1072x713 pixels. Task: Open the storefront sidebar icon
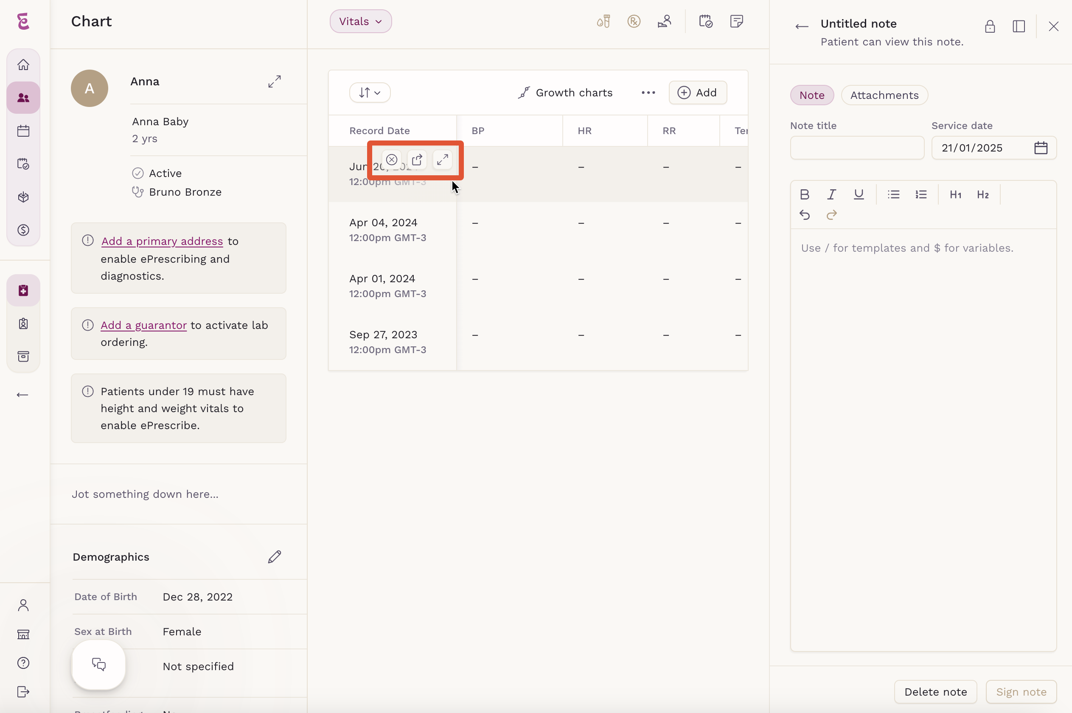pyautogui.click(x=23, y=634)
